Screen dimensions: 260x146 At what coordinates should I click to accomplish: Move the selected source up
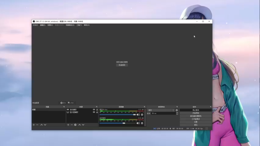click(80, 125)
